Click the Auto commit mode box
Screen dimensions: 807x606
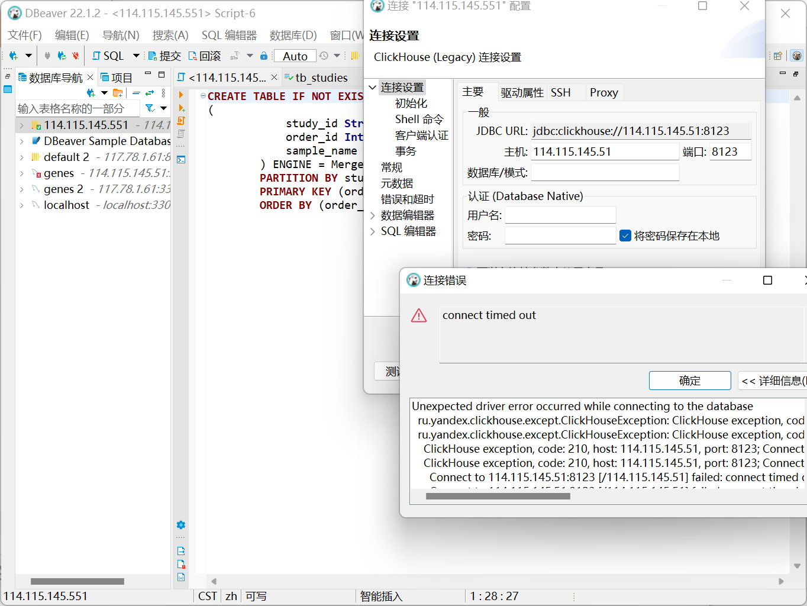tap(295, 56)
